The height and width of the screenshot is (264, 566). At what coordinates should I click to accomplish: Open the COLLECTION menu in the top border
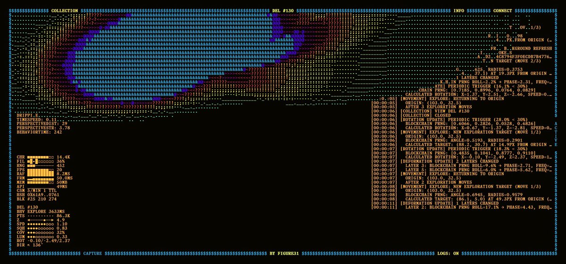(65, 10)
